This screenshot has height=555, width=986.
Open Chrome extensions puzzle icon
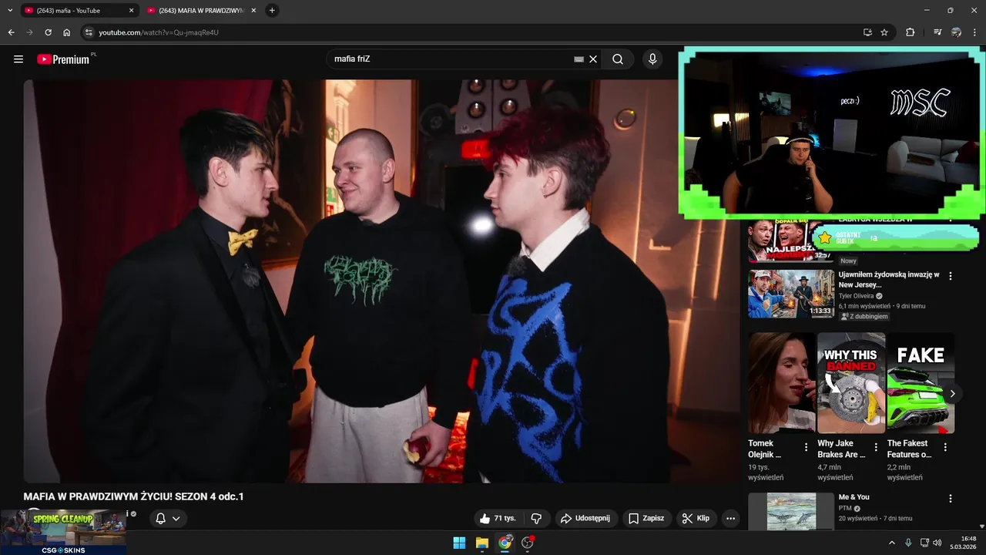point(910,32)
